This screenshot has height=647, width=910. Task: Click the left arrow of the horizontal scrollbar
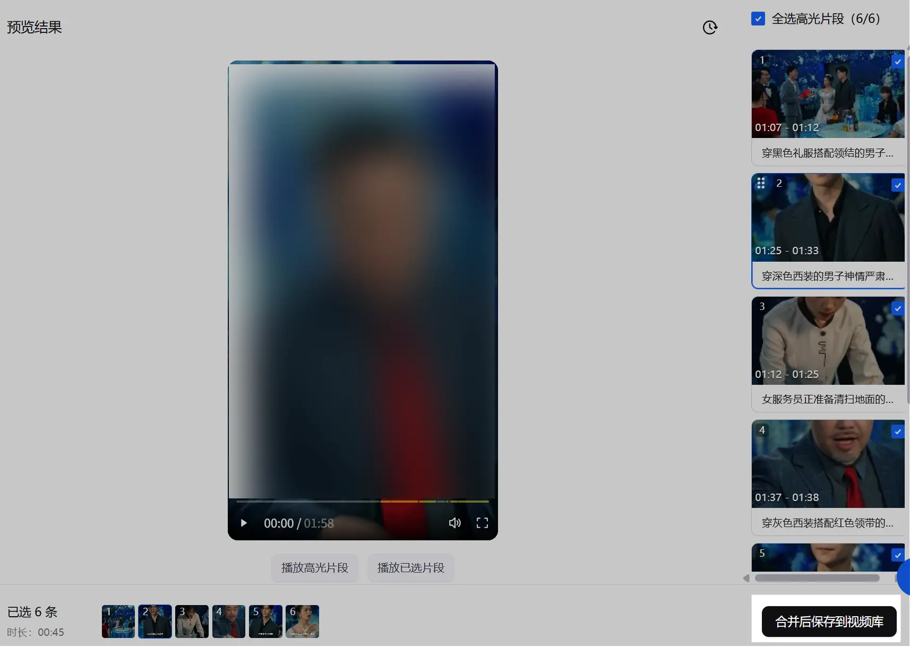click(746, 578)
